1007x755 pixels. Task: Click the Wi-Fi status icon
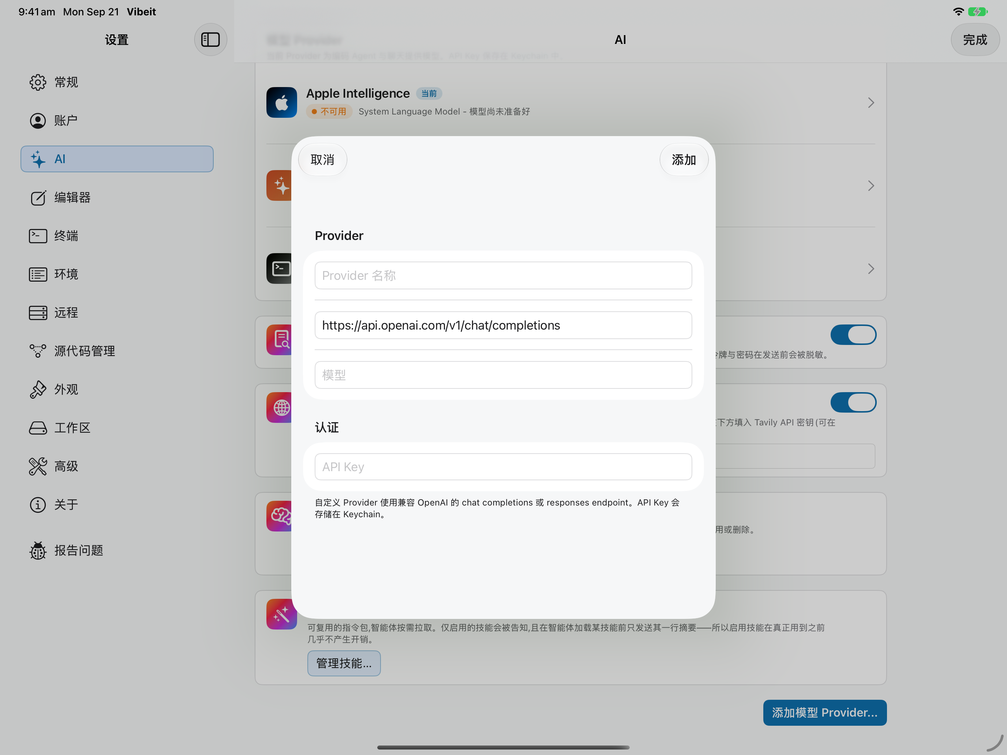point(958,11)
